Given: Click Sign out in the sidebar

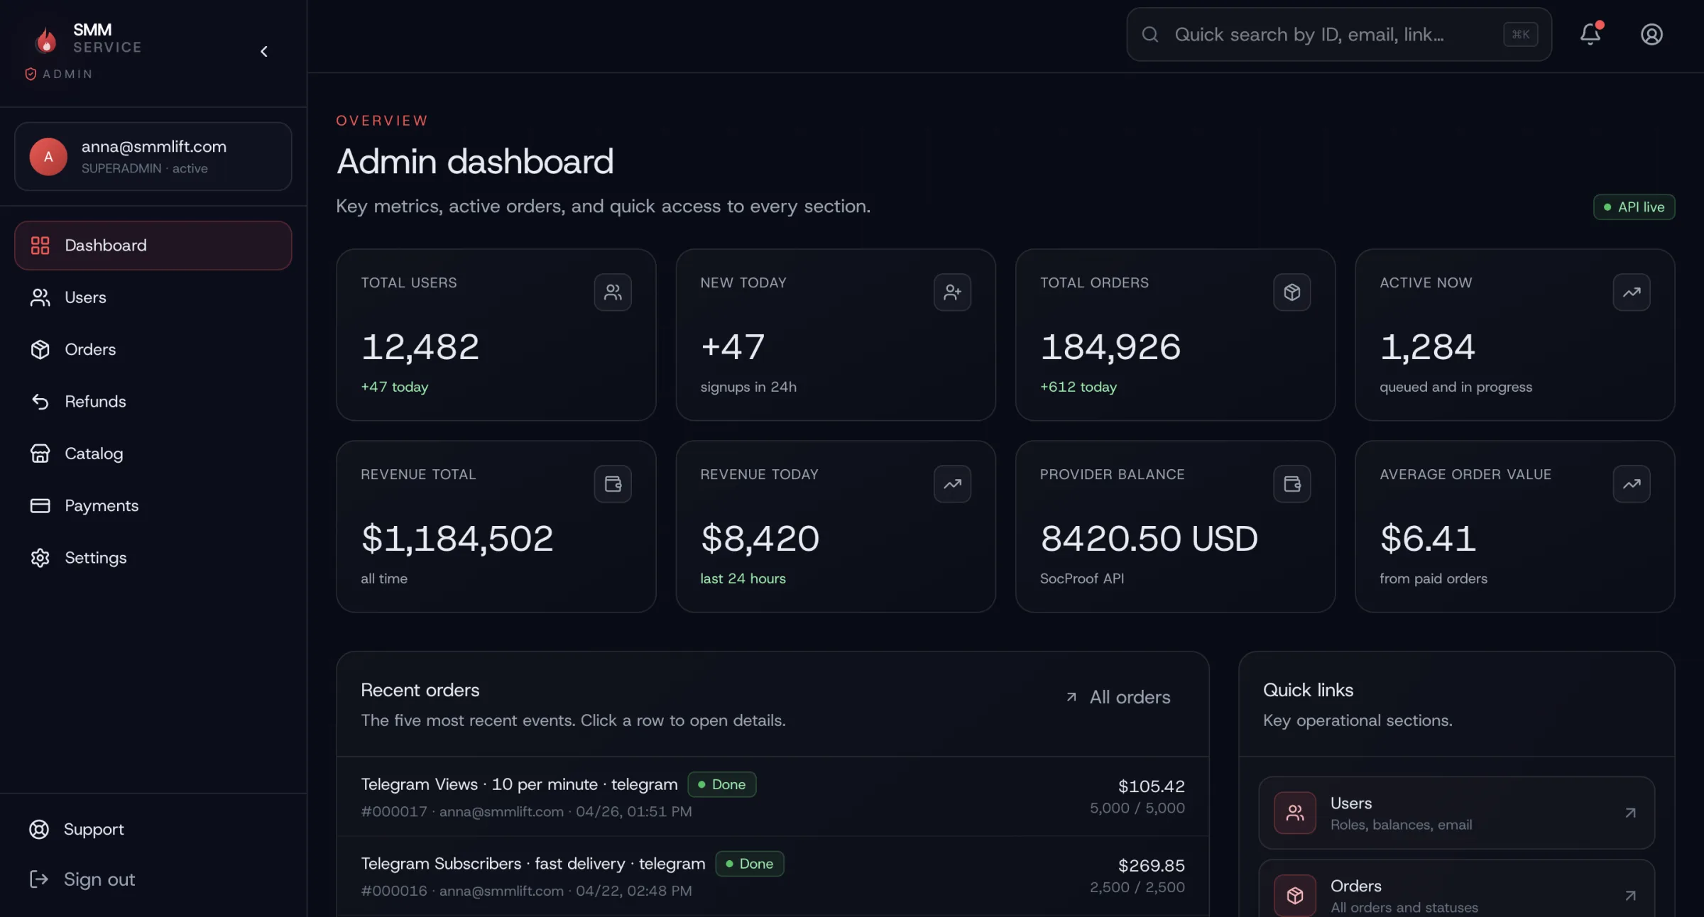Looking at the screenshot, I should click(x=99, y=879).
